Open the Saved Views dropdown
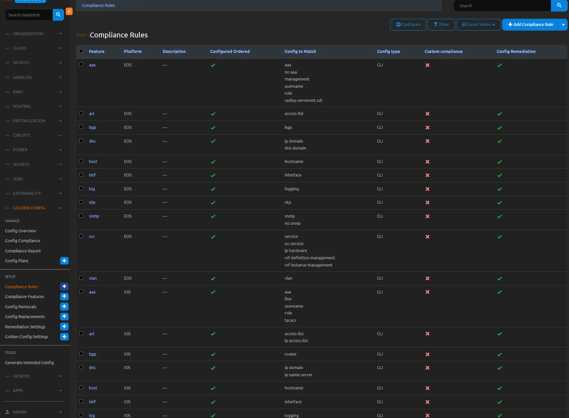Screen dimensions: 569x418 [x=478, y=25]
